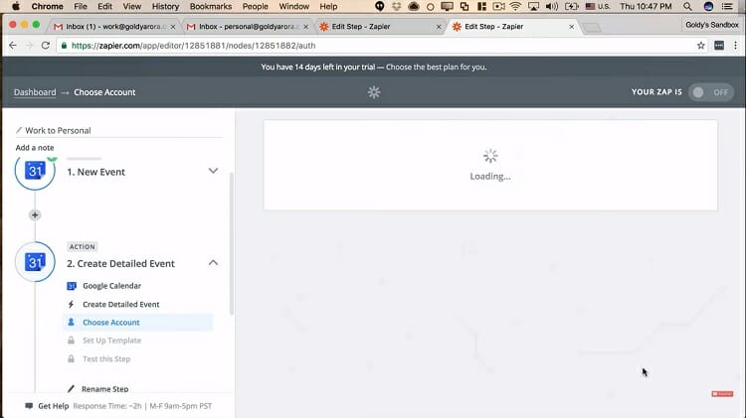
Task: Click the small Google Calendar icon in step list
Action: pos(72,286)
